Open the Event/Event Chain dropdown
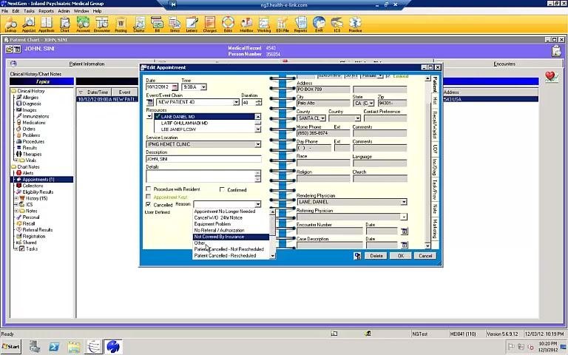 (x=236, y=103)
